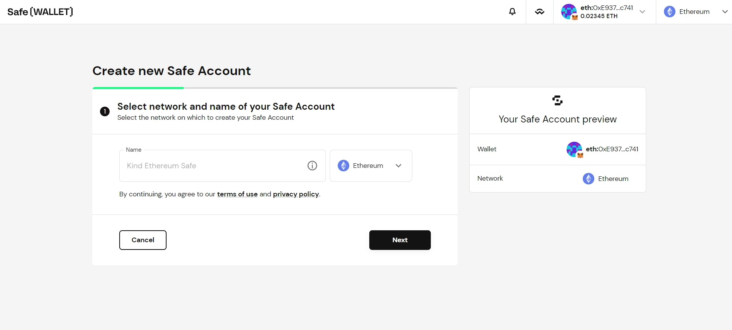
Task: Open the WalletConnect icon in header
Action: coord(540,12)
